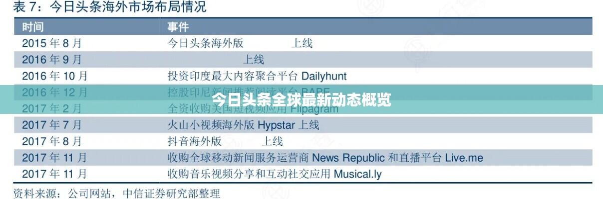This screenshot has height=199, width=603.
Task: Click 上线 in the 2016 年 9 月 row
Action: (x=254, y=60)
